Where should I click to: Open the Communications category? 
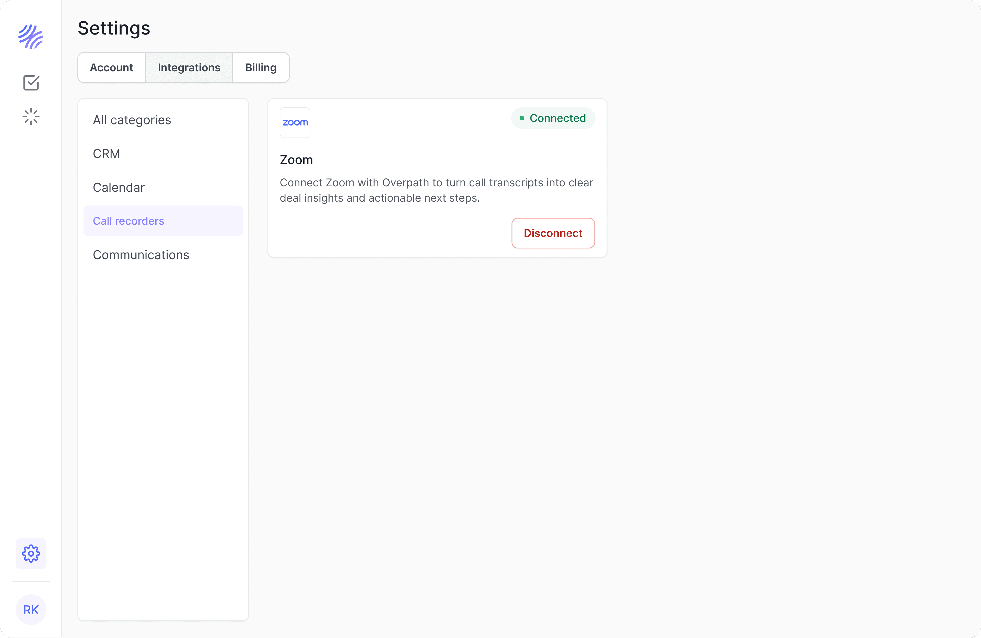click(141, 255)
